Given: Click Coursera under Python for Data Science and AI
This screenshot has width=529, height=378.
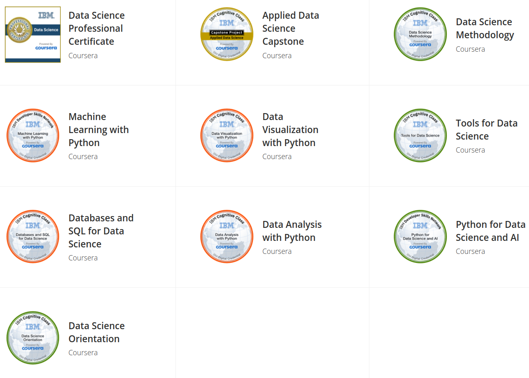Looking at the screenshot, I should pyautogui.click(x=470, y=251).
